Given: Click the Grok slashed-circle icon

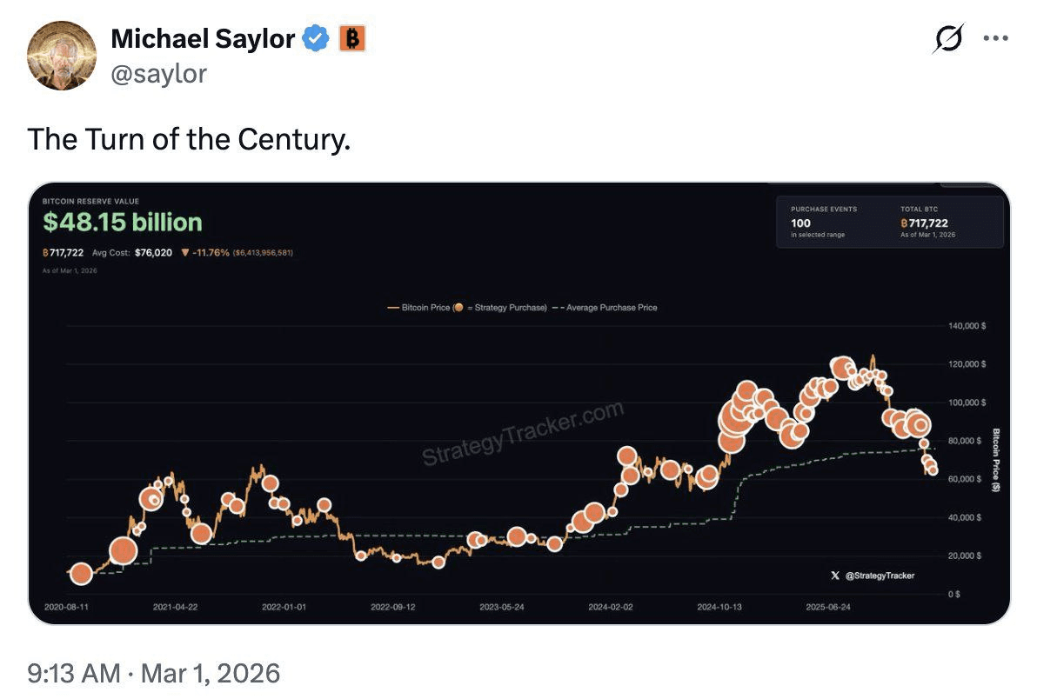Looking at the screenshot, I should point(947,38).
